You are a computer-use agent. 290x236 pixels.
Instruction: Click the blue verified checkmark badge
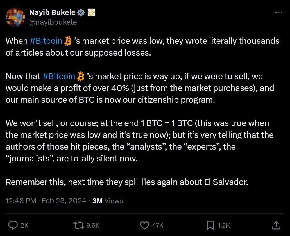[x=81, y=13]
